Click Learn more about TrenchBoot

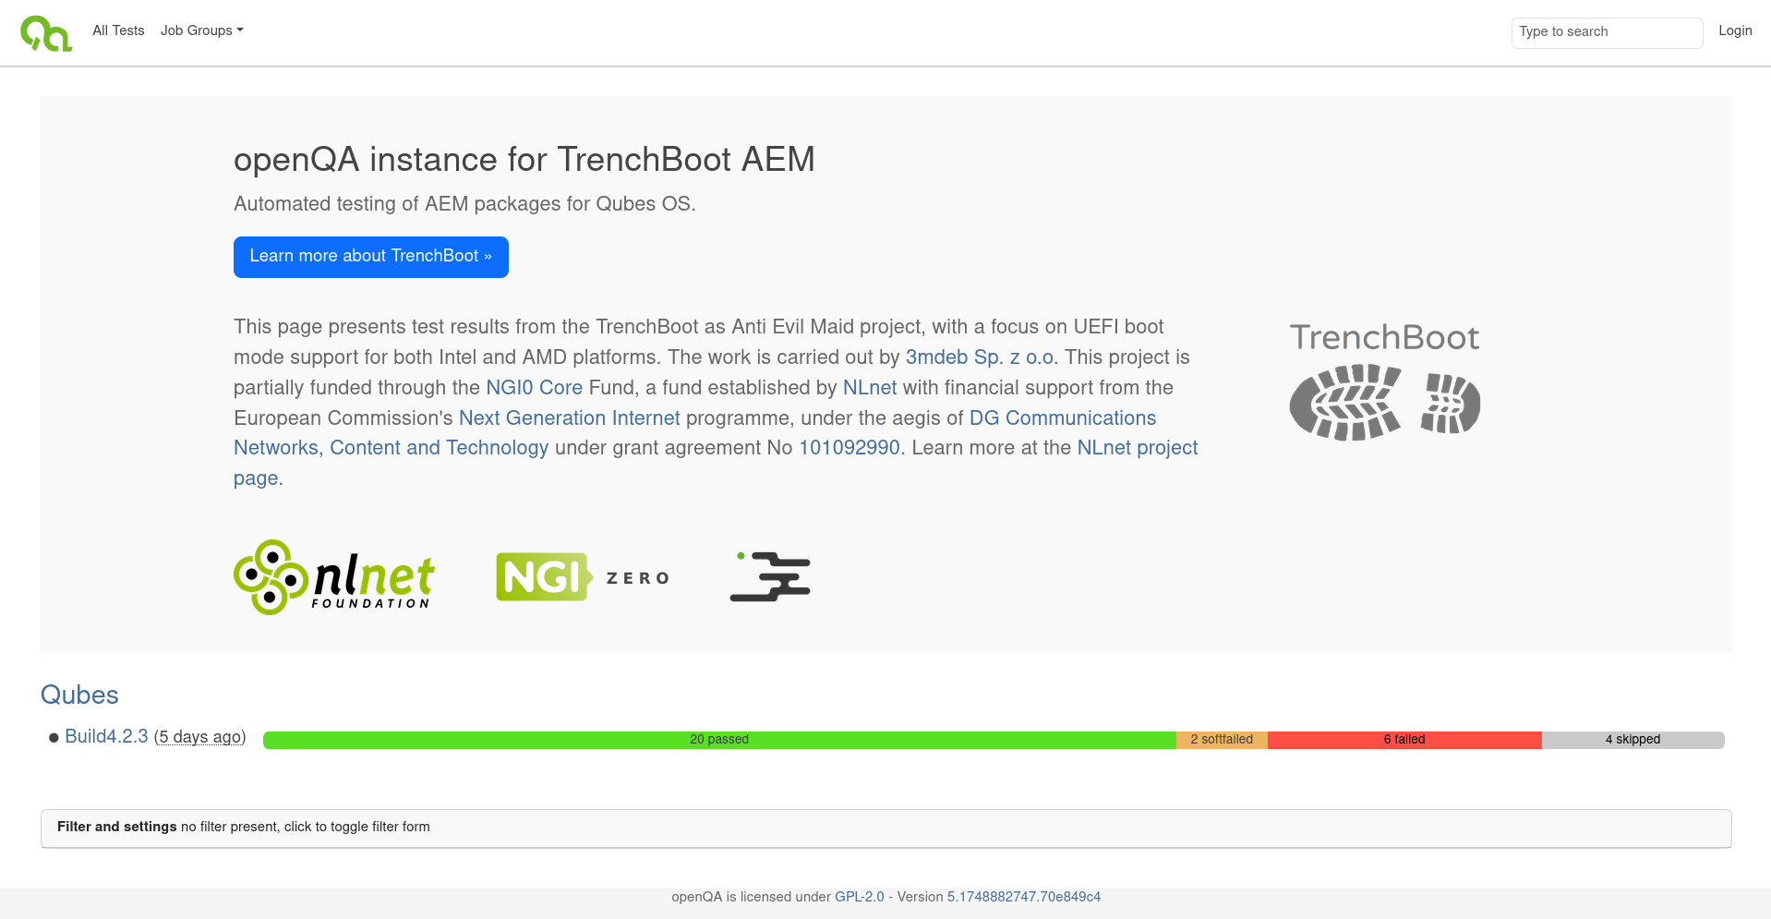pos(370,257)
